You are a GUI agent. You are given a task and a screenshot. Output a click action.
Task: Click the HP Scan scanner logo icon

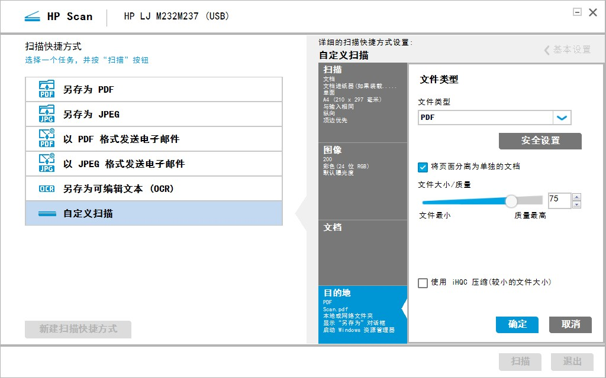pyautogui.click(x=32, y=17)
